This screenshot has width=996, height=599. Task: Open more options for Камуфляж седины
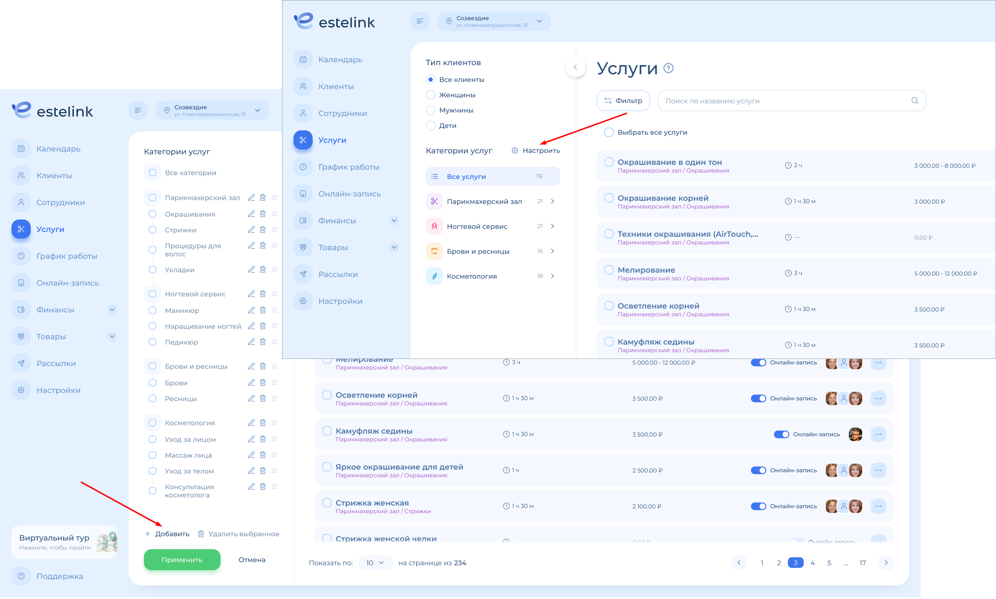pos(878,434)
